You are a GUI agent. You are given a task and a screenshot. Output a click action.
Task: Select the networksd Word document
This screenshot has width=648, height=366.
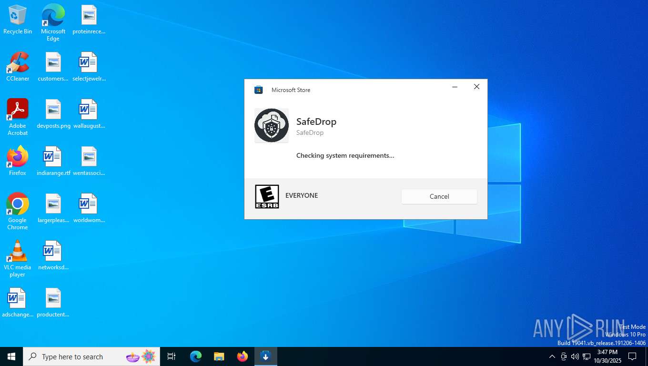pos(53,255)
